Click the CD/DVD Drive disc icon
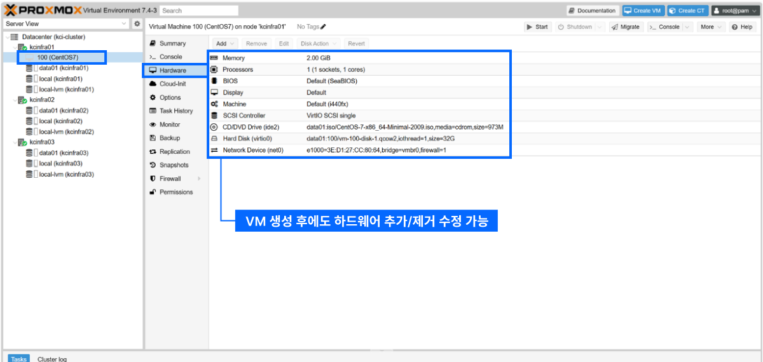 (214, 127)
